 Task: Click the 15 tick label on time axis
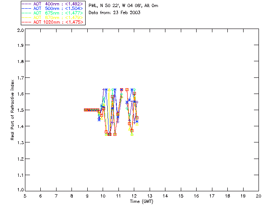pyautogui.click(x=181, y=195)
